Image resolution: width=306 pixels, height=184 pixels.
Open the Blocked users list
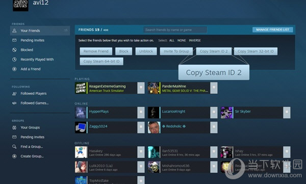[x=27, y=50]
